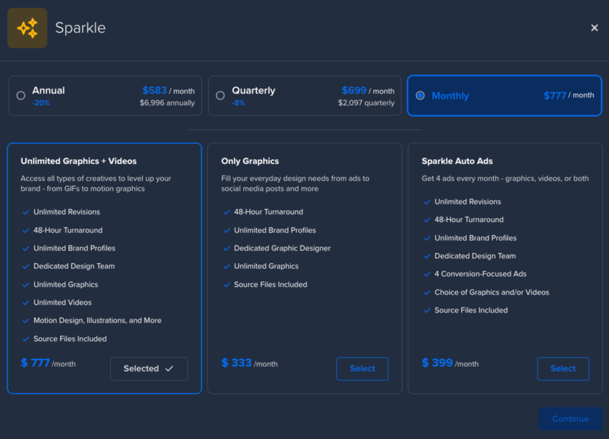The height and width of the screenshot is (439, 609).
Task: Click the checkmark icon in the Selected button
Action: pyautogui.click(x=169, y=369)
